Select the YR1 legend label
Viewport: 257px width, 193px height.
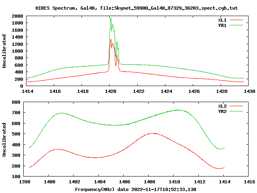pyautogui.click(x=222, y=25)
